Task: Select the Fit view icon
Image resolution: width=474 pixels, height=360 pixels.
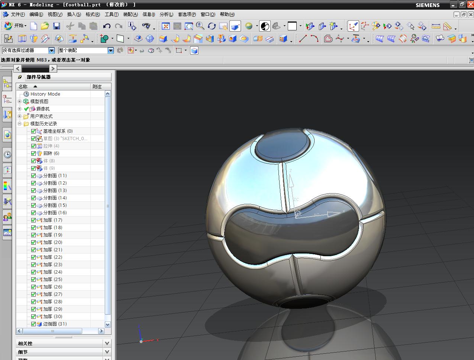Action: [x=166, y=26]
